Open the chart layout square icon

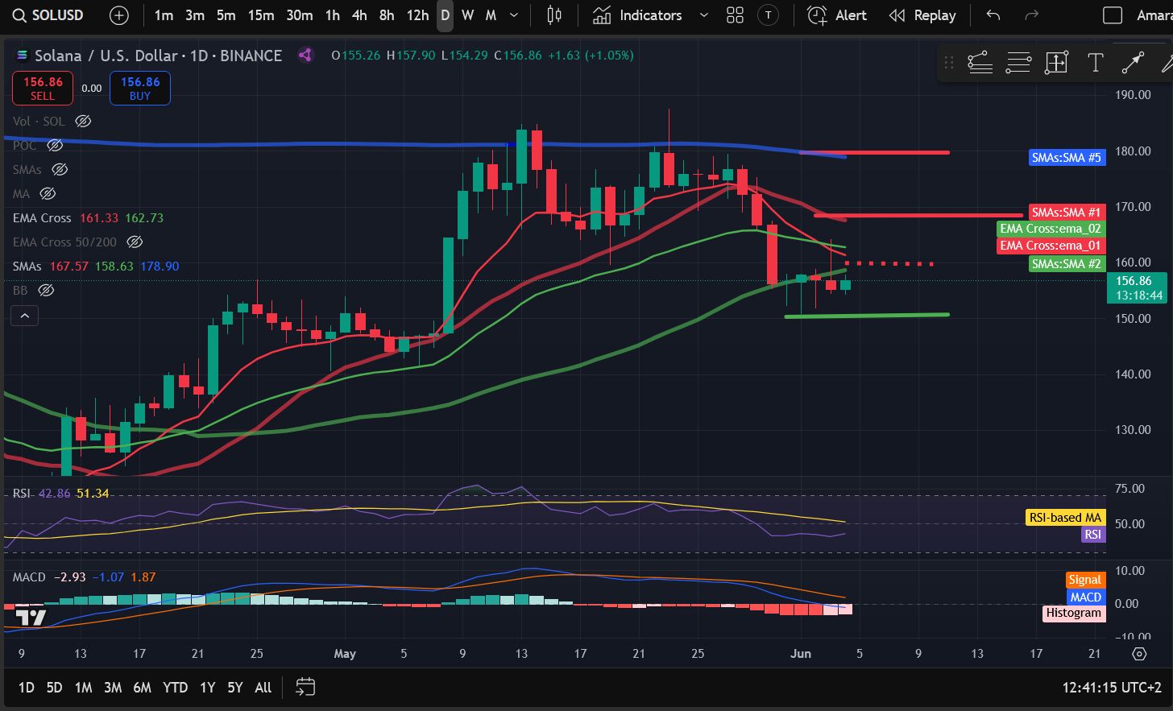point(1113,15)
